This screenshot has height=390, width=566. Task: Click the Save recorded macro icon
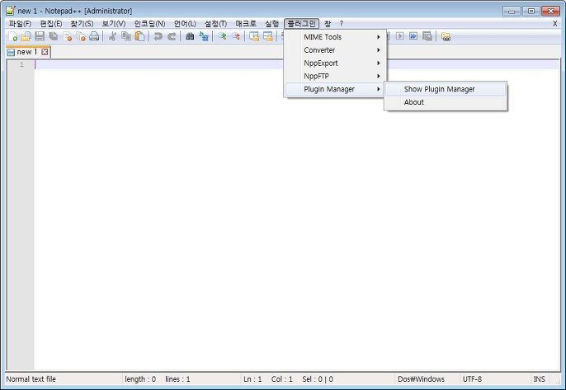click(427, 36)
